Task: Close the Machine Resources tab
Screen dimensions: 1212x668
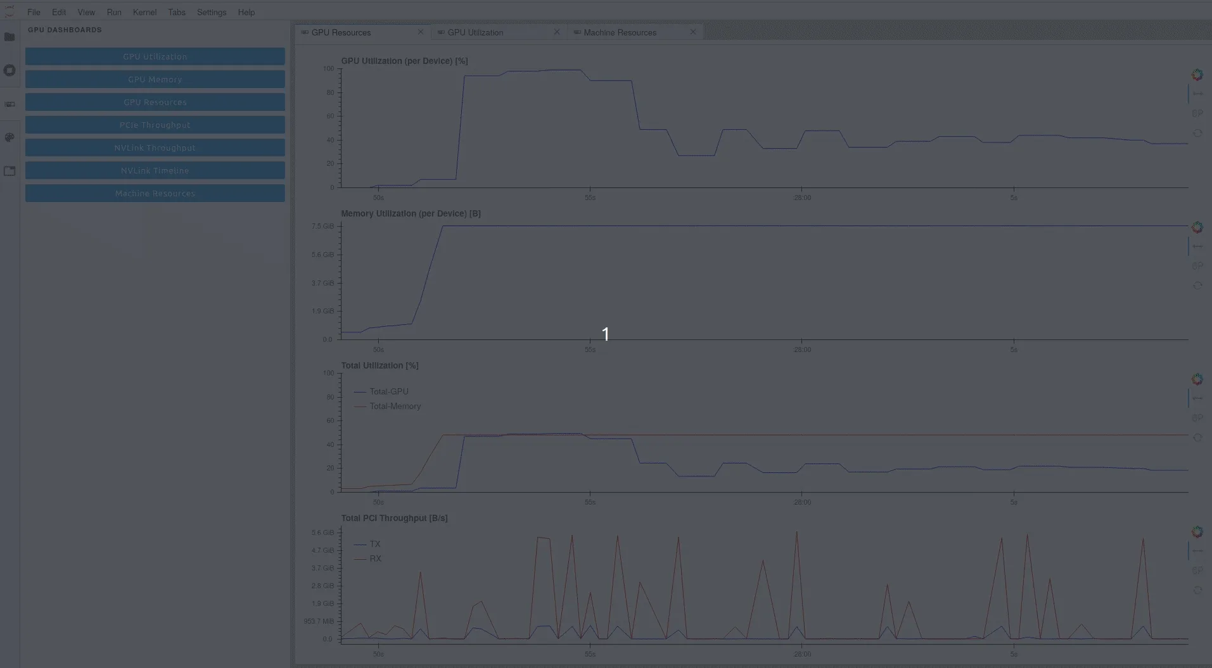Action: tap(692, 32)
